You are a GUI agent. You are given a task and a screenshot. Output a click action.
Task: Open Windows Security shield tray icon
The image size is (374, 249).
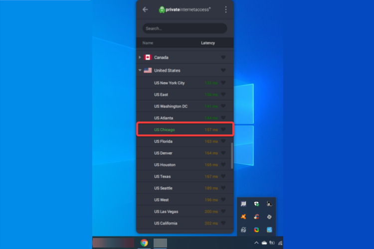(256, 204)
